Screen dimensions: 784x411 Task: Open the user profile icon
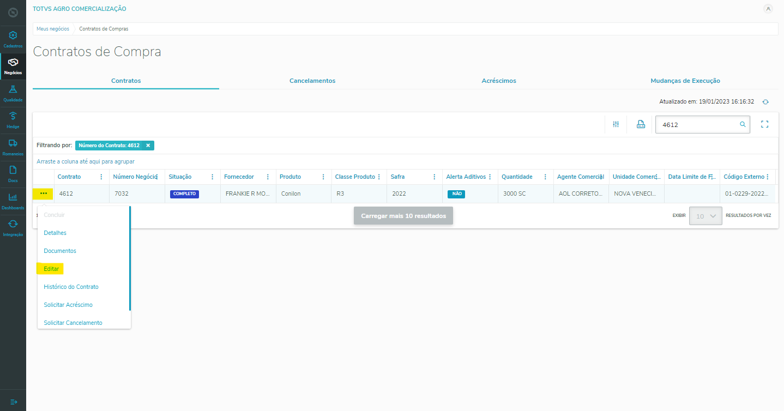click(x=768, y=9)
